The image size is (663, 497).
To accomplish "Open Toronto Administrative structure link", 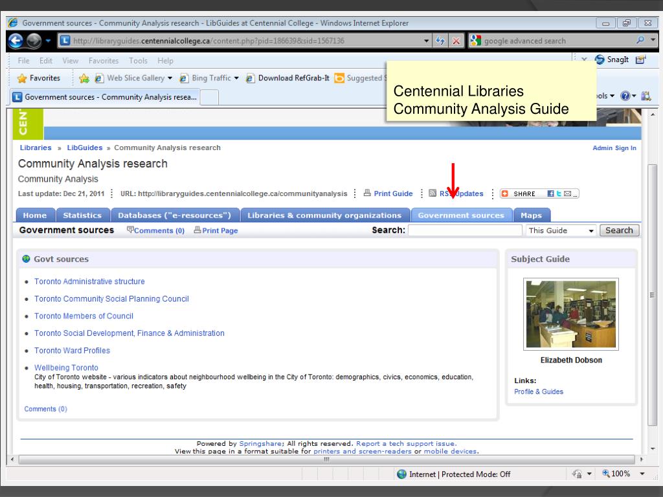I will coord(89,282).
